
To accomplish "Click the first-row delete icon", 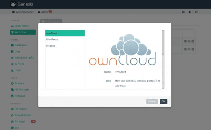I will tap(193, 41).
